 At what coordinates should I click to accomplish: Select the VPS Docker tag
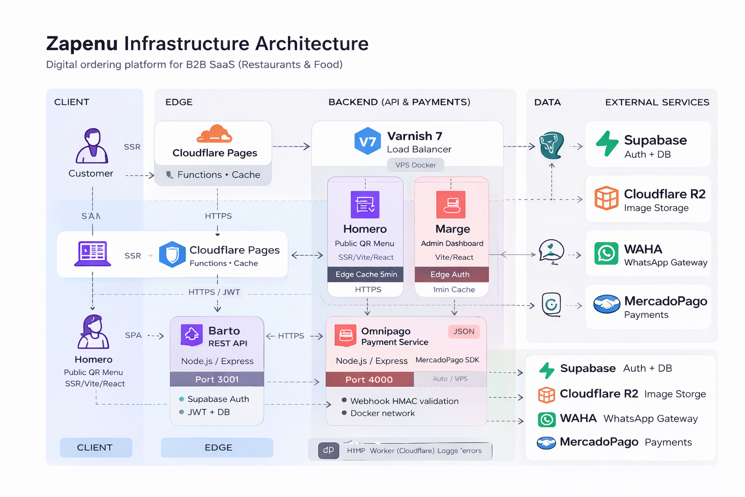point(416,165)
